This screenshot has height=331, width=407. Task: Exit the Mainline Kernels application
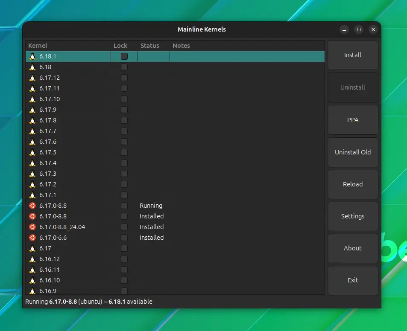click(x=353, y=280)
